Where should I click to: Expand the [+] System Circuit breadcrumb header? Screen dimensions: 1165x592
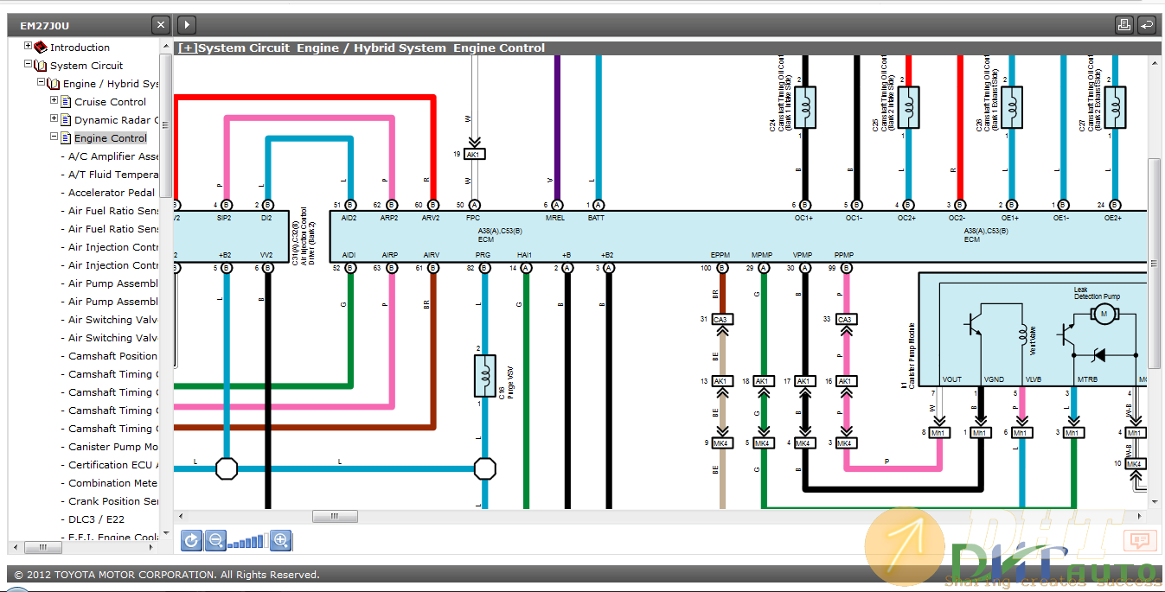(187, 48)
